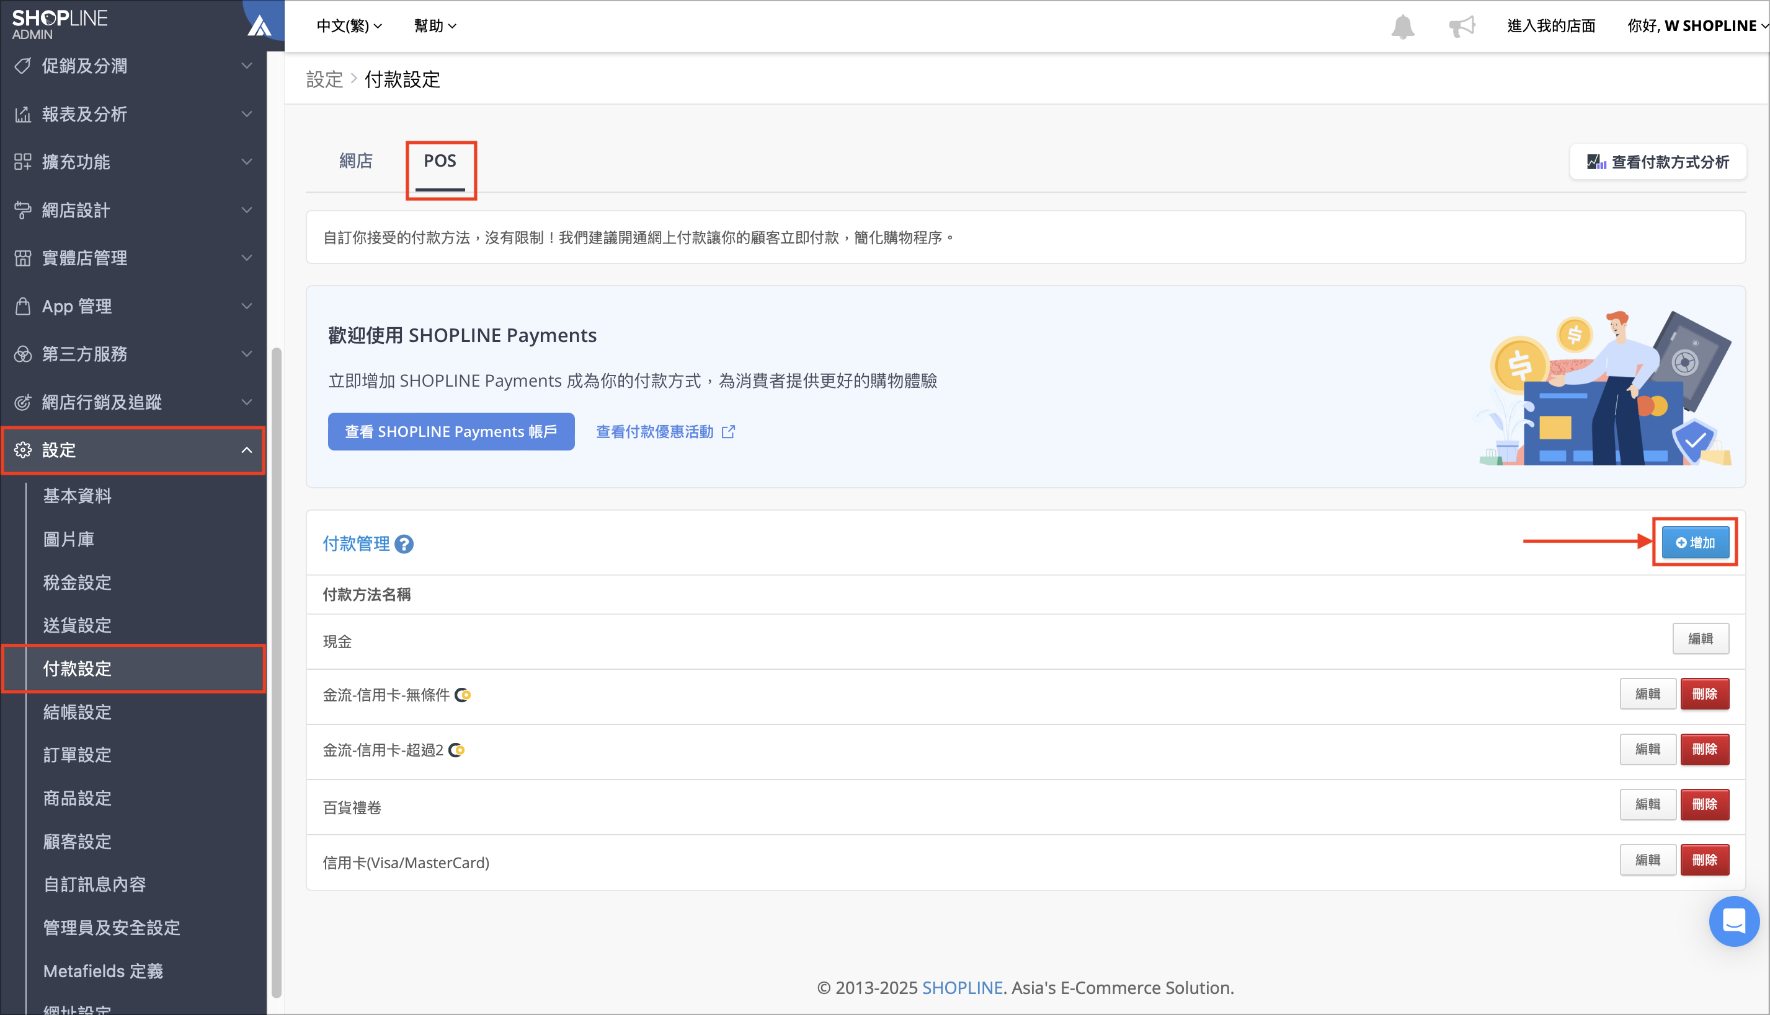Screen dimensions: 1770x1015
Task: Expand the 網店行銷及追蹤 menu chevron
Action: click(246, 402)
